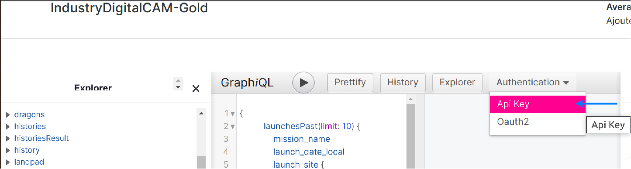Click the Explorer panel heading
Image resolution: width=631 pixels, height=169 pixels.
pyautogui.click(x=93, y=88)
